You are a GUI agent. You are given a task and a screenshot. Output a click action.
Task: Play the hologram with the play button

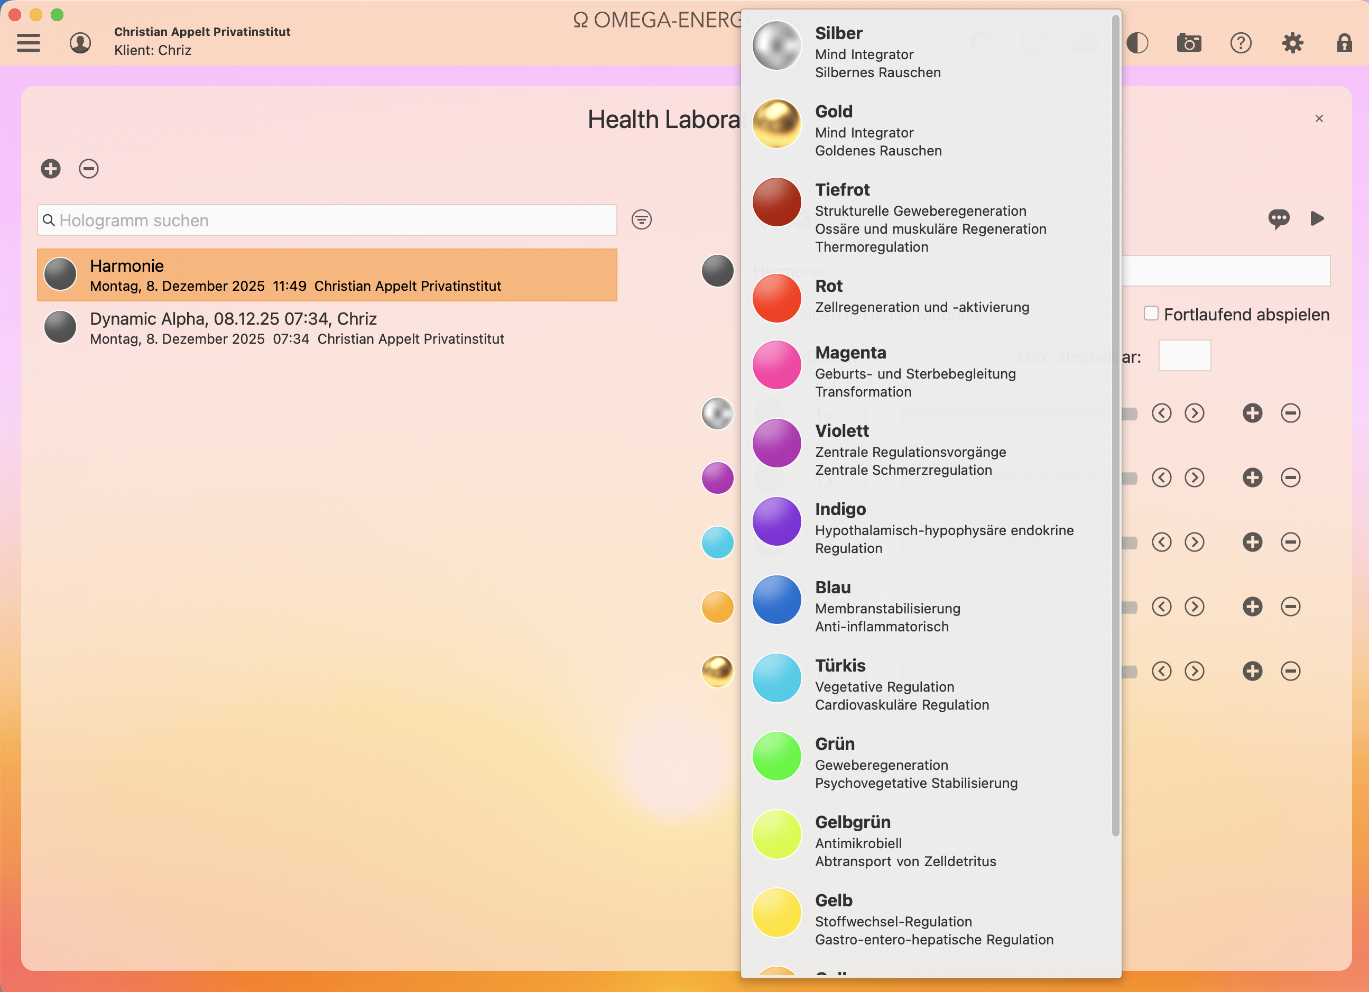pyautogui.click(x=1318, y=218)
